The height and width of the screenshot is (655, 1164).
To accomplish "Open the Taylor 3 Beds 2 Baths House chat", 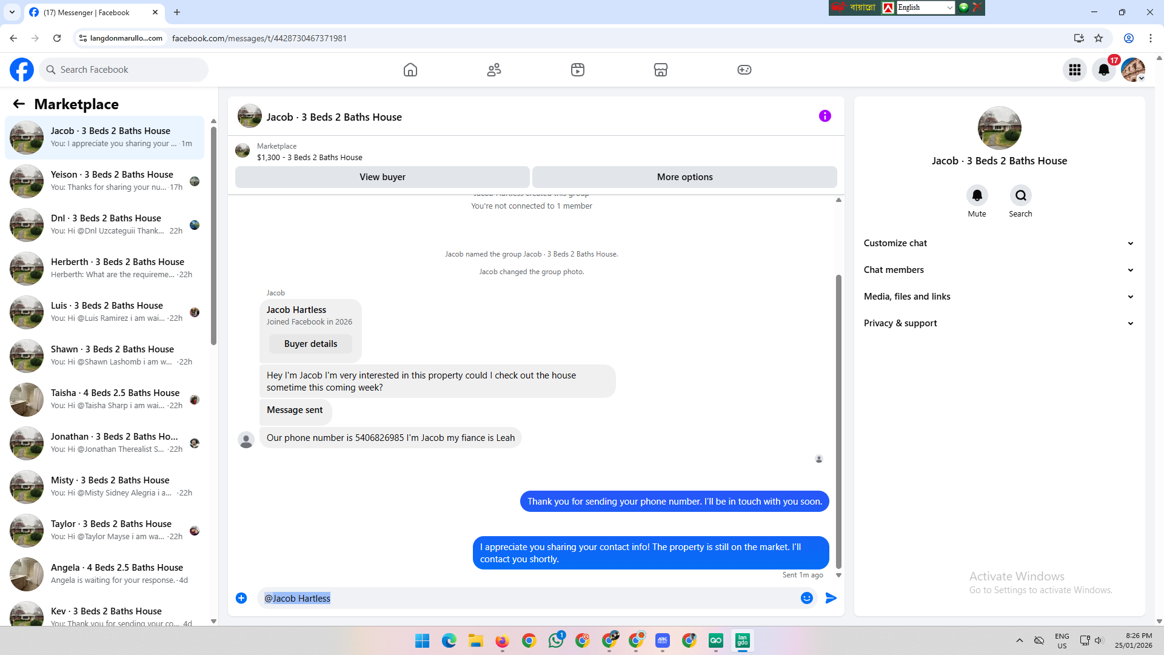I will [105, 530].
